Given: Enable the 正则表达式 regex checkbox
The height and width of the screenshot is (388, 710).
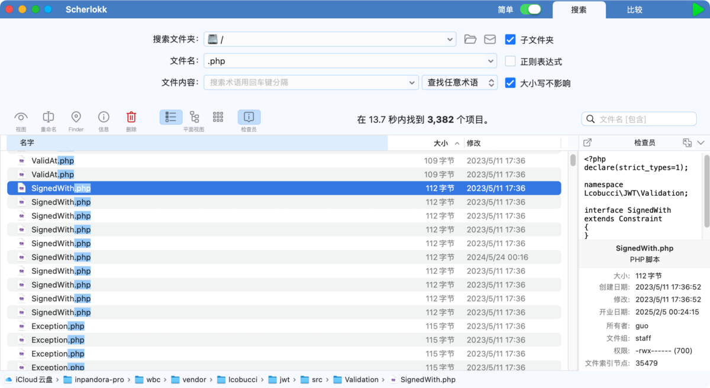Looking at the screenshot, I should pos(510,61).
